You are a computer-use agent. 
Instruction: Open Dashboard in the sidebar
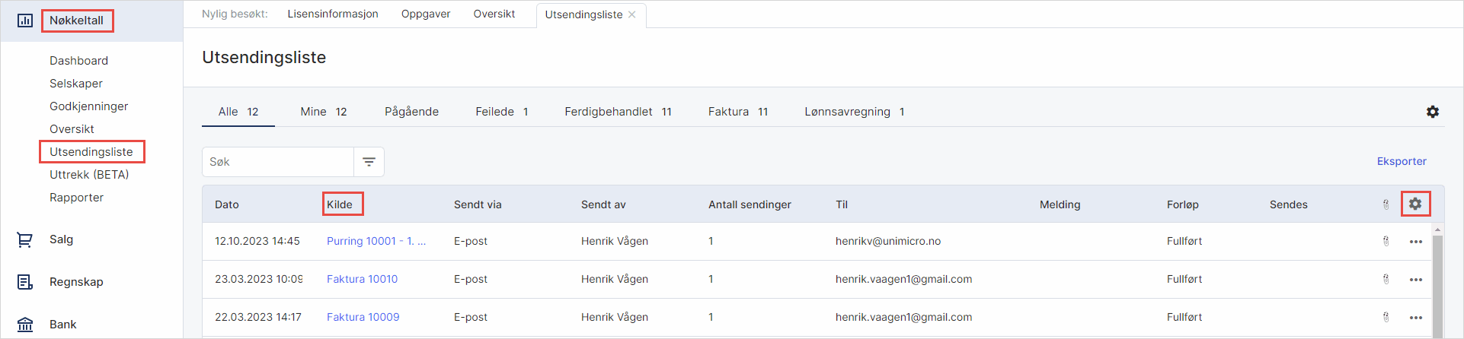click(x=78, y=61)
